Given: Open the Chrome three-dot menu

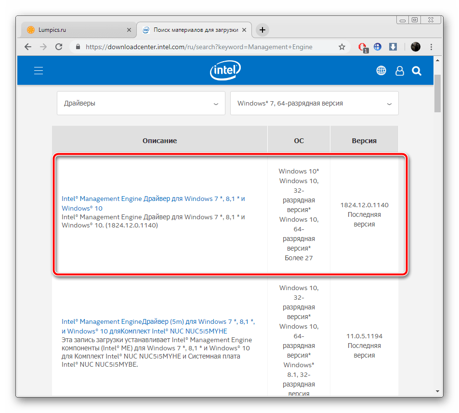Looking at the screenshot, I should pyautogui.click(x=431, y=47).
